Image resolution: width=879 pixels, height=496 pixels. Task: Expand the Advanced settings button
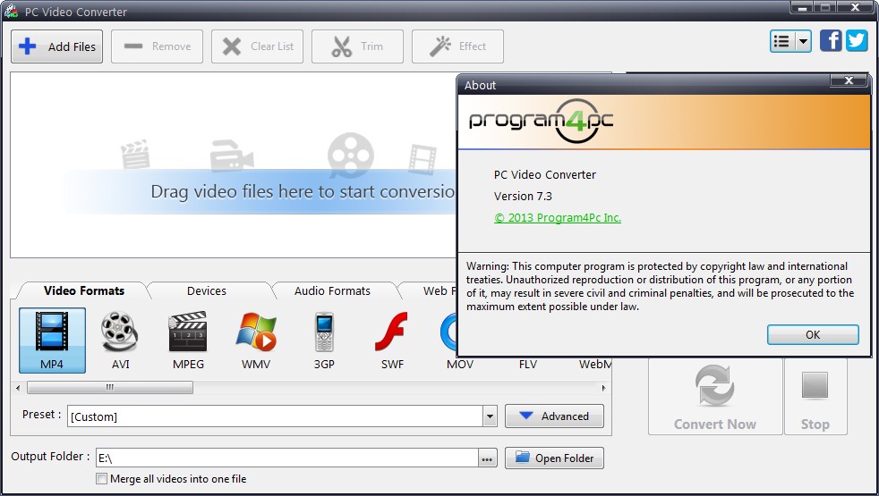point(554,416)
